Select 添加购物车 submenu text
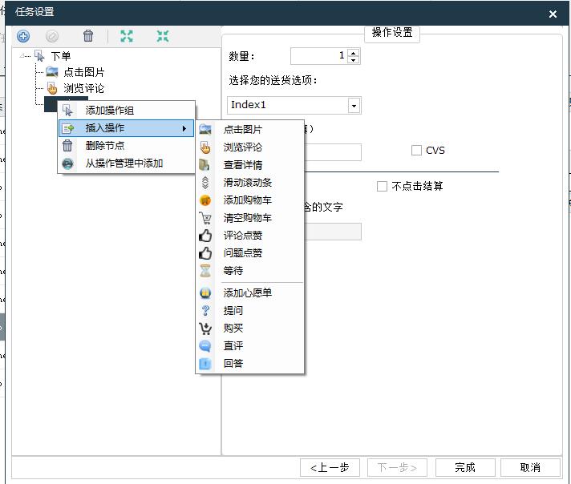The width and height of the screenshot is (571, 484). point(248,200)
